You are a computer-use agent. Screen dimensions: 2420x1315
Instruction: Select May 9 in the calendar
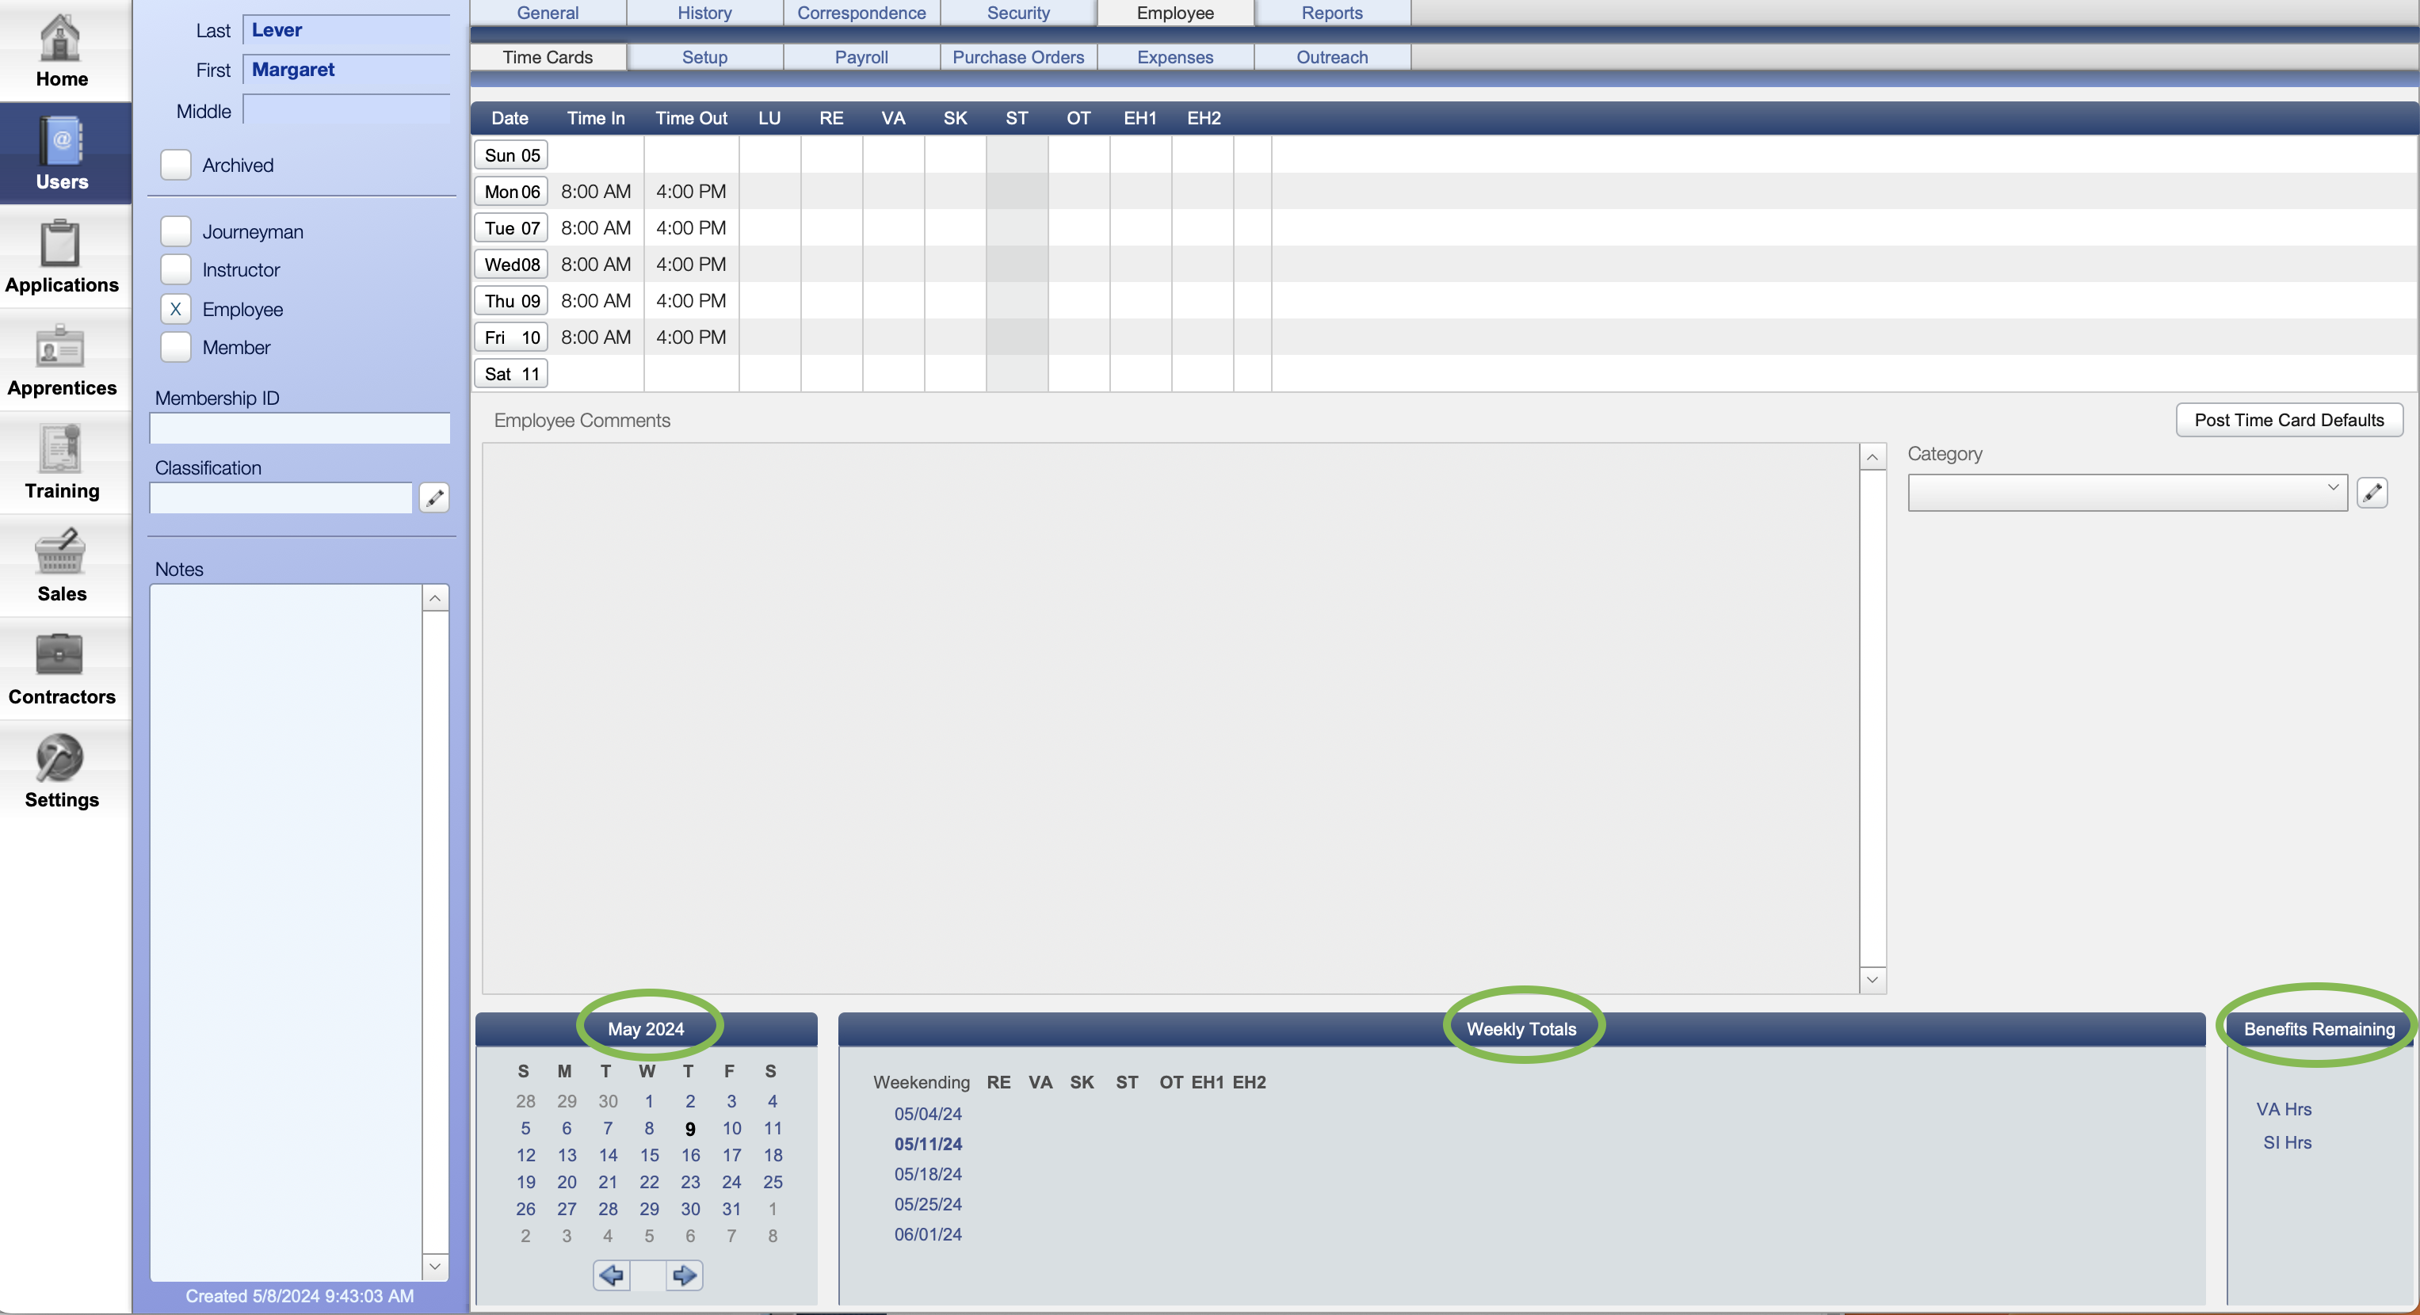point(690,1129)
